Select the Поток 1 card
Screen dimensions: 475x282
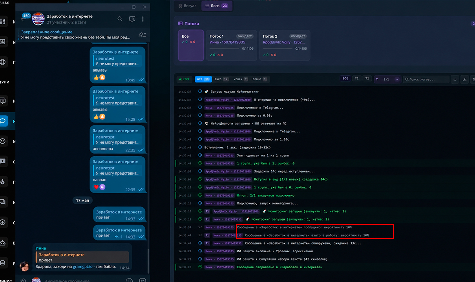(x=232, y=45)
